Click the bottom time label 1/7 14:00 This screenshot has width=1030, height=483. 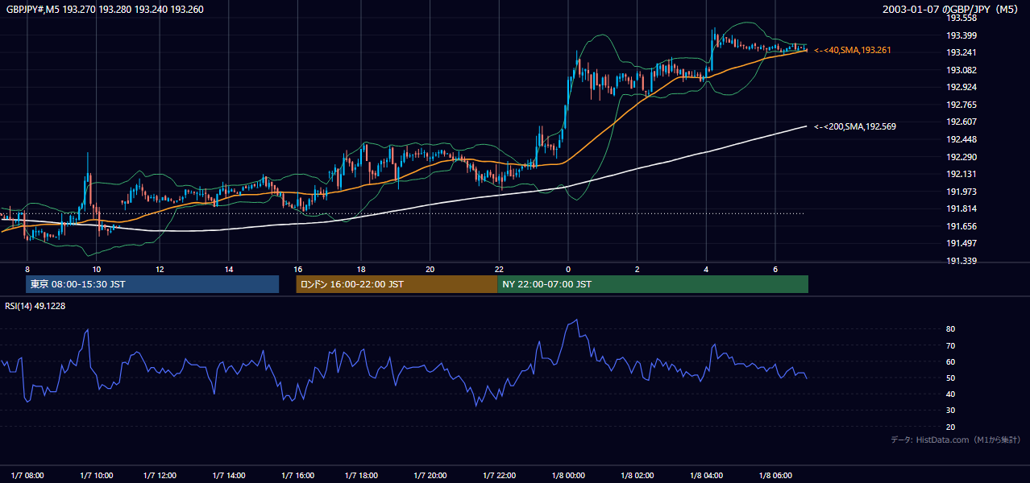229,476
